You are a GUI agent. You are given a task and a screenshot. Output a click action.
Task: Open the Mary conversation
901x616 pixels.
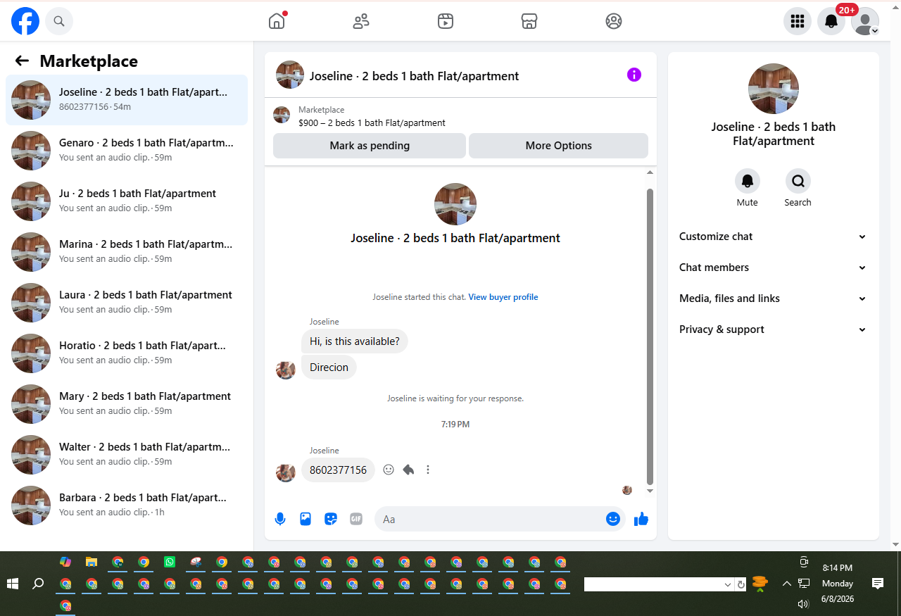pos(127,404)
